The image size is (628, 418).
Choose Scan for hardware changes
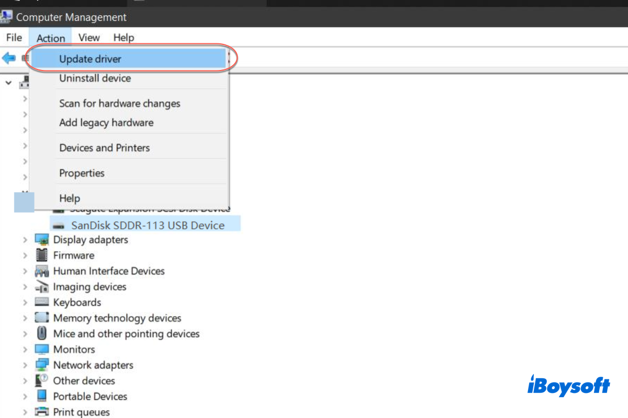pyautogui.click(x=119, y=103)
